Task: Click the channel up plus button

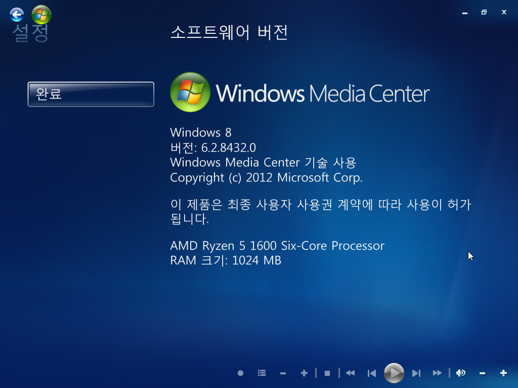Action: [304, 373]
